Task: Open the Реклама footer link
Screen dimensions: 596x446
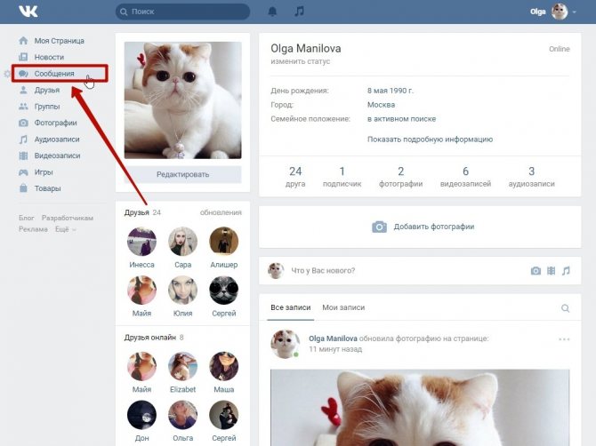Action: (33, 229)
